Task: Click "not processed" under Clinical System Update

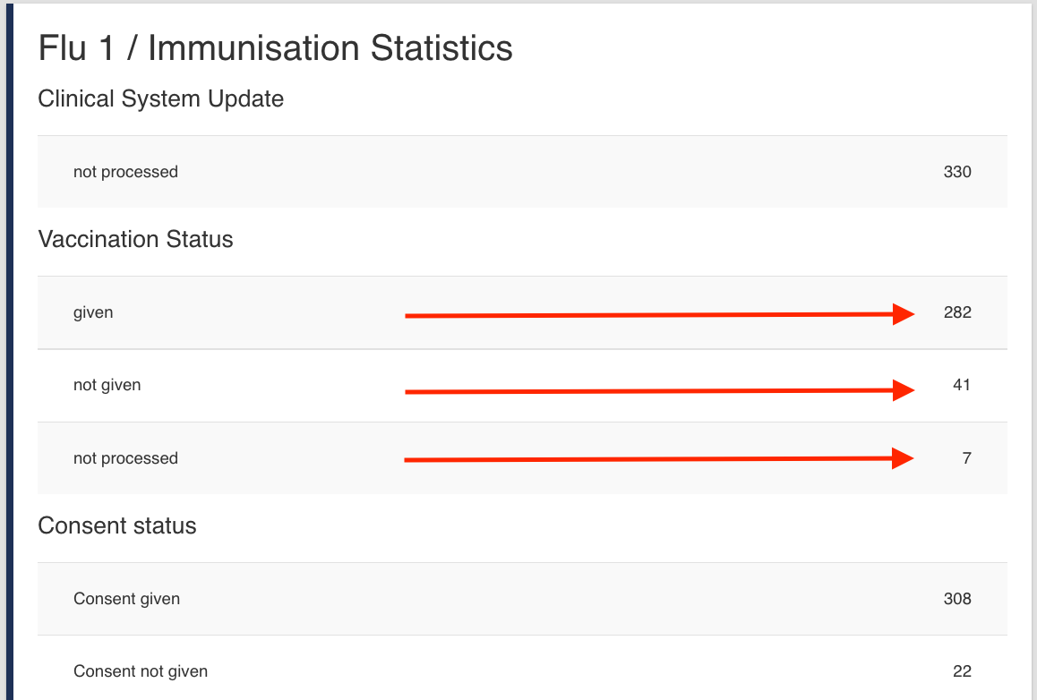Action: point(125,172)
